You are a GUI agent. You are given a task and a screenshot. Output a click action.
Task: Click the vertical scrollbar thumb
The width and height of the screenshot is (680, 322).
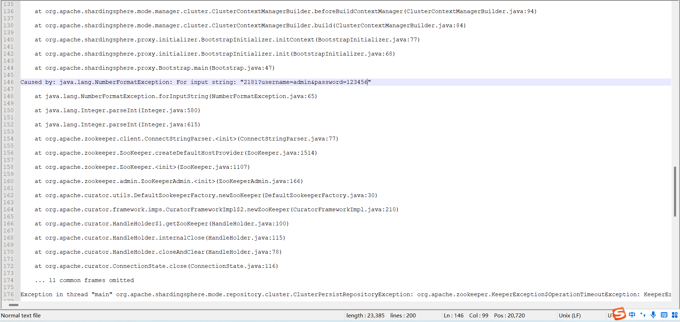(x=675, y=191)
